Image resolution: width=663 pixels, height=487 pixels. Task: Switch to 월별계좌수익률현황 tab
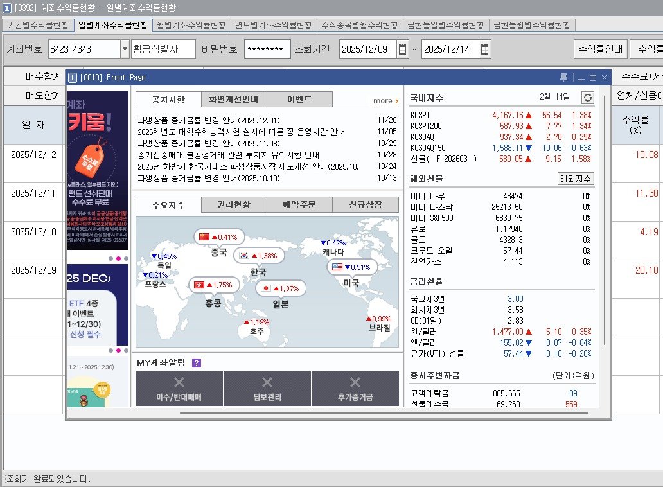(x=191, y=25)
